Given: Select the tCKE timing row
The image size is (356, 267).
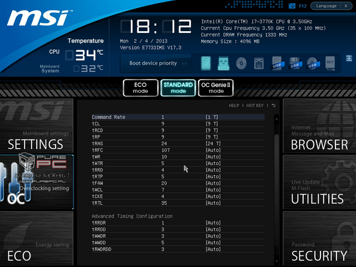Looking at the screenshot, I should (178, 196).
